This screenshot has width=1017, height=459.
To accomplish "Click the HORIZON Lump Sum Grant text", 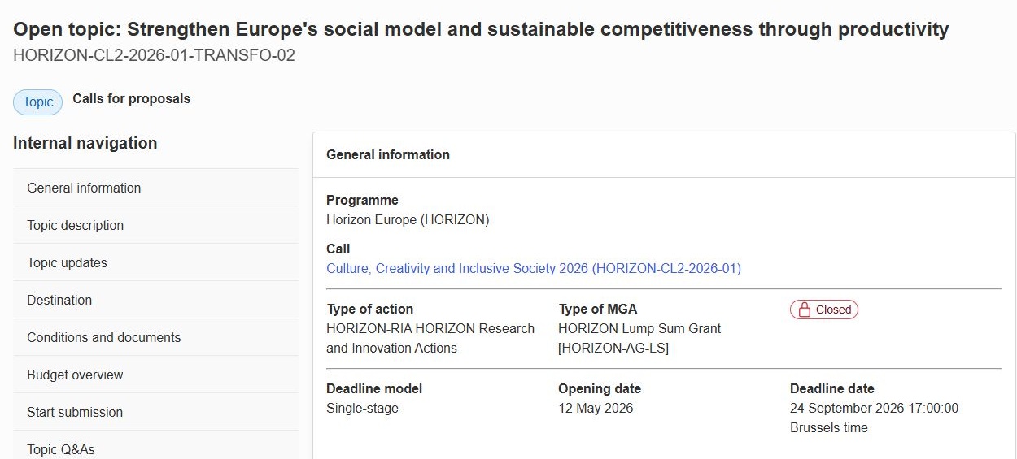I will (x=639, y=328).
